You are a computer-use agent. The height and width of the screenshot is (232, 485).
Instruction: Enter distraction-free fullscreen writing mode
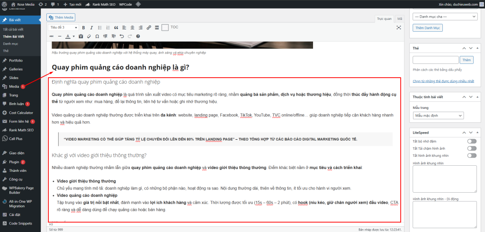coord(399,27)
